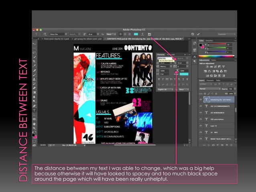
Task: Left align text in options bar
Action: (120, 34)
